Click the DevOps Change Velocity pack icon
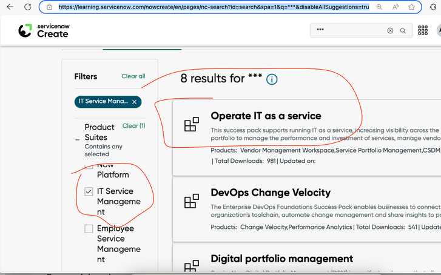 coord(192,201)
